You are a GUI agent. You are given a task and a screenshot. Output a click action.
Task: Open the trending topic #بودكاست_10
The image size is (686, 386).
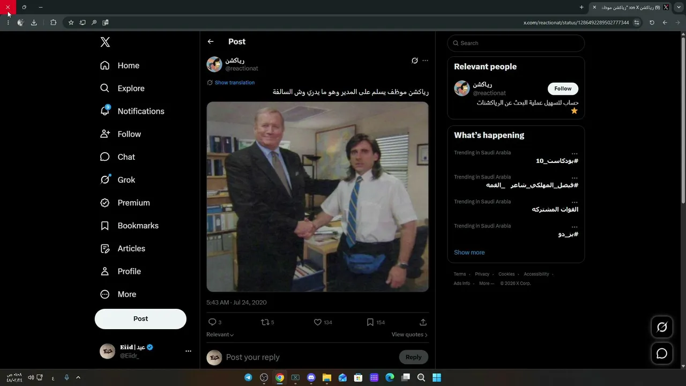557,161
